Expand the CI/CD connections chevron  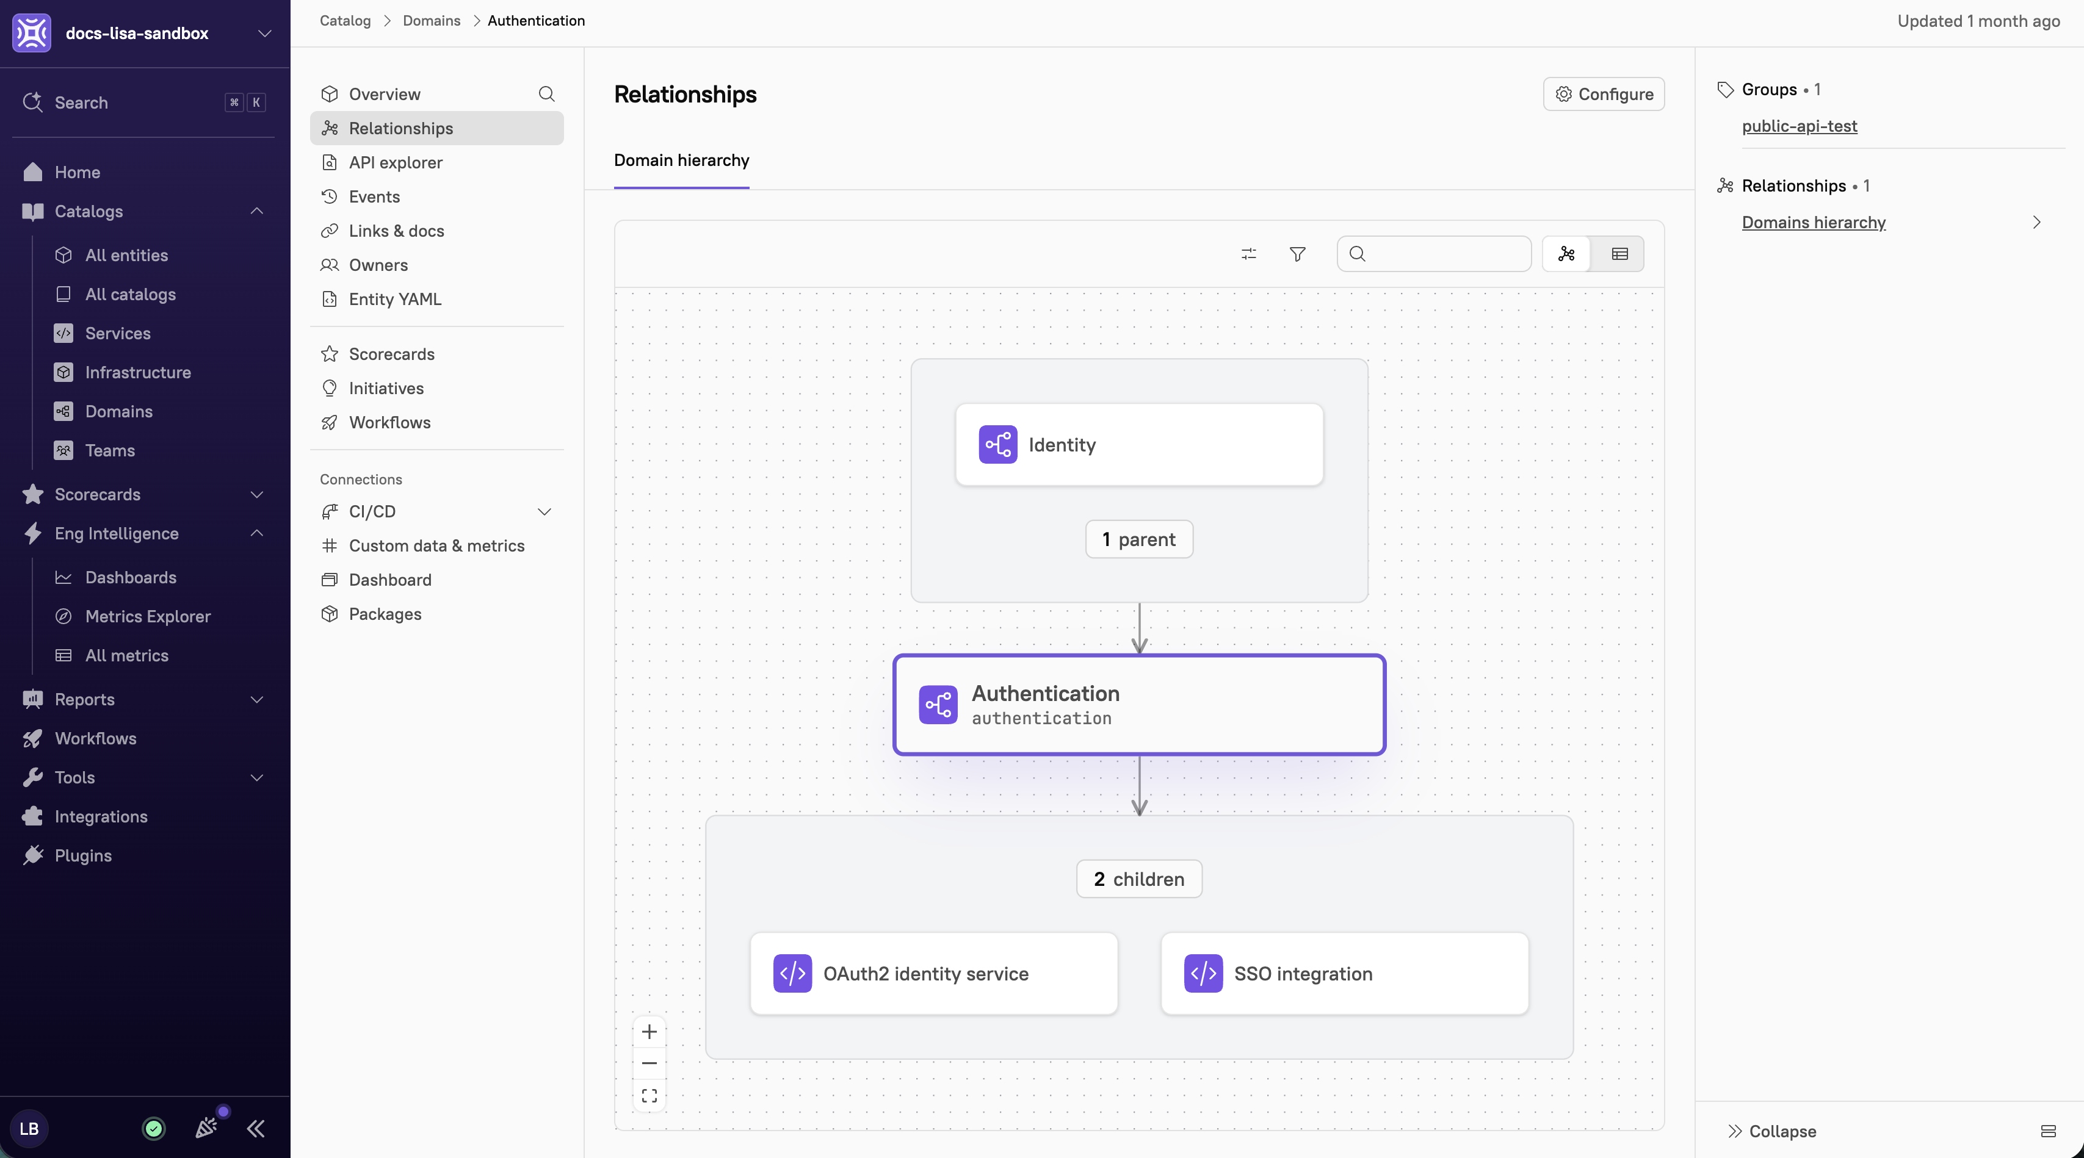pos(545,511)
